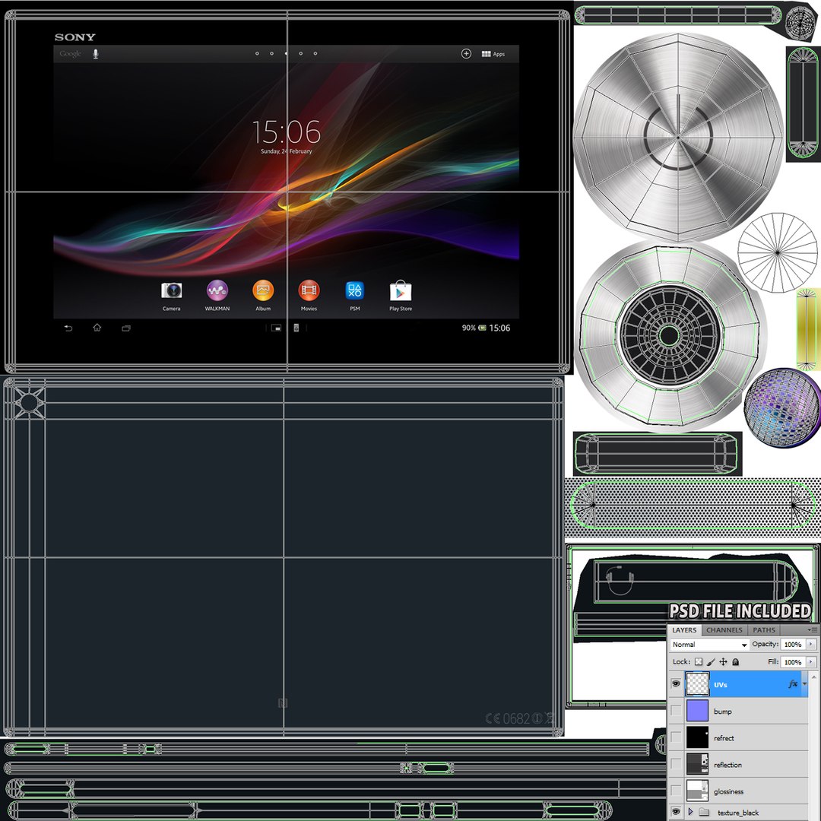Expand the texture_black group triangle

pos(690,812)
